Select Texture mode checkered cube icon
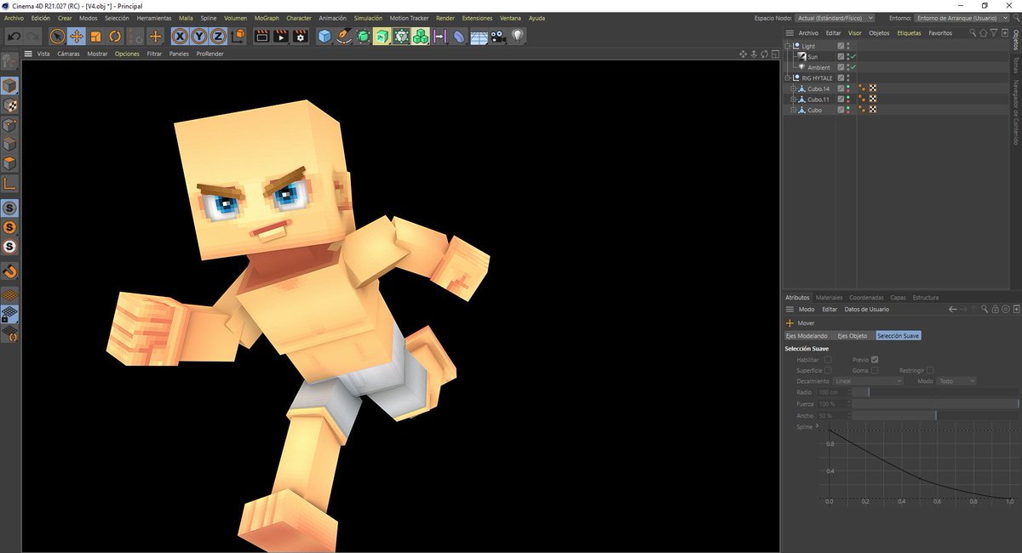This screenshot has width=1022, height=553. point(9,105)
